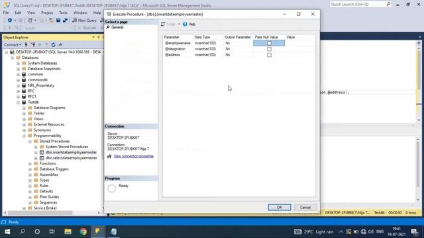Viewport: 424px width, 238px height.
Task: Expand the Functions folder
Action: click(30, 164)
